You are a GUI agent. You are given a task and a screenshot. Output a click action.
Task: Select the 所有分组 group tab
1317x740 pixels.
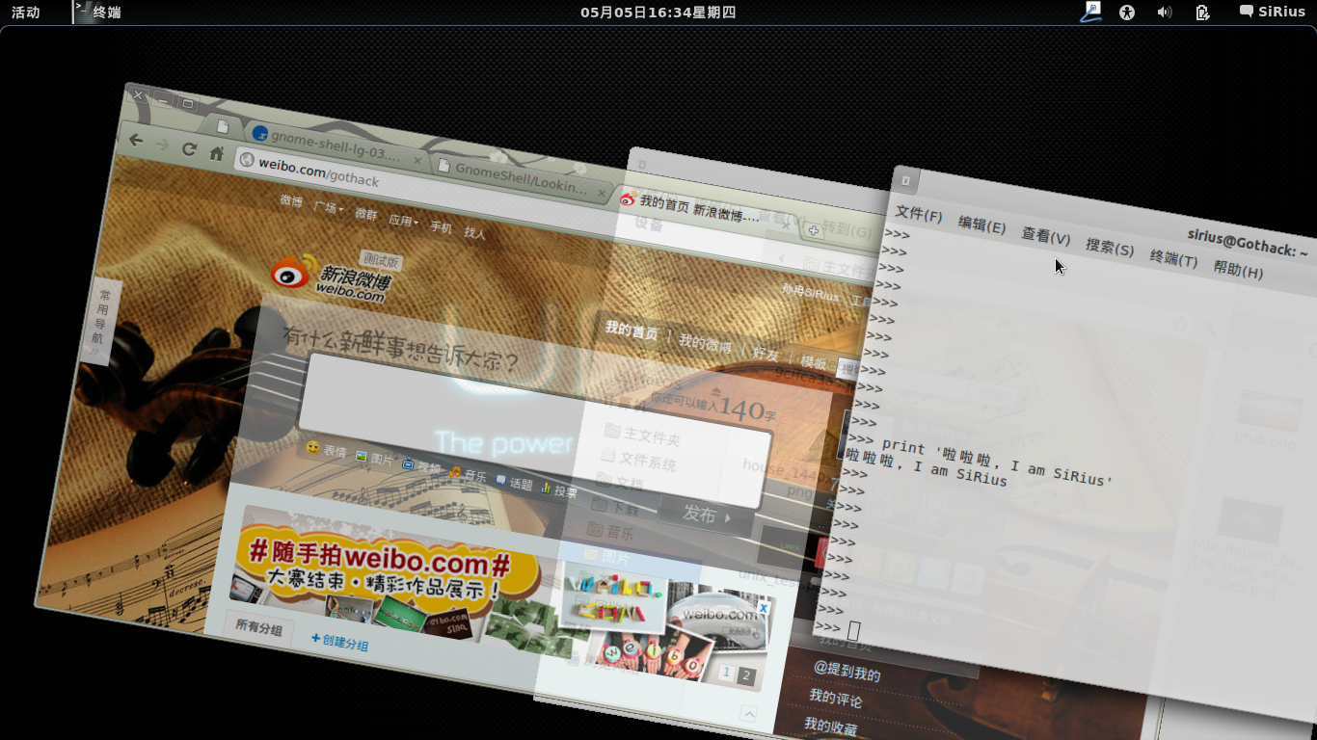[258, 628]
